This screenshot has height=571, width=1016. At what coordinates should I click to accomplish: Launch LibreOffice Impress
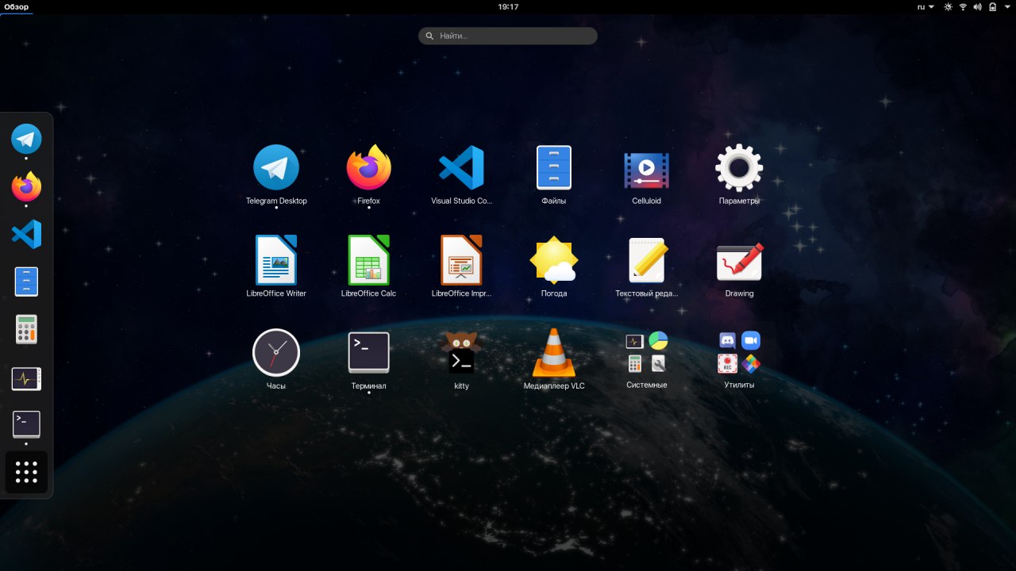pos(461,260)
